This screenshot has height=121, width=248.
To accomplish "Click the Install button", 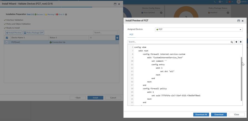I will click(x=95, y=98).
